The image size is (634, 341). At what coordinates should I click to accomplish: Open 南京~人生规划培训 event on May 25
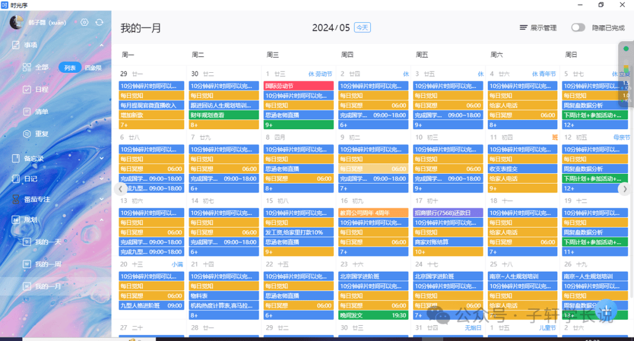[522, 276]
